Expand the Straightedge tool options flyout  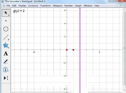8,40
